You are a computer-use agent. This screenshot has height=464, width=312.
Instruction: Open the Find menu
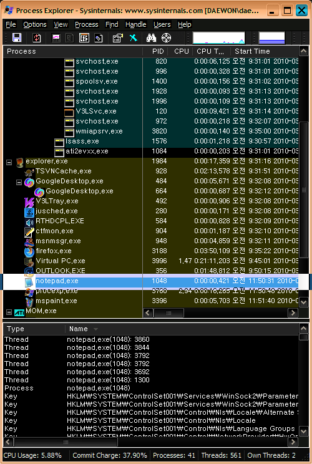click(x=112, y=24)
